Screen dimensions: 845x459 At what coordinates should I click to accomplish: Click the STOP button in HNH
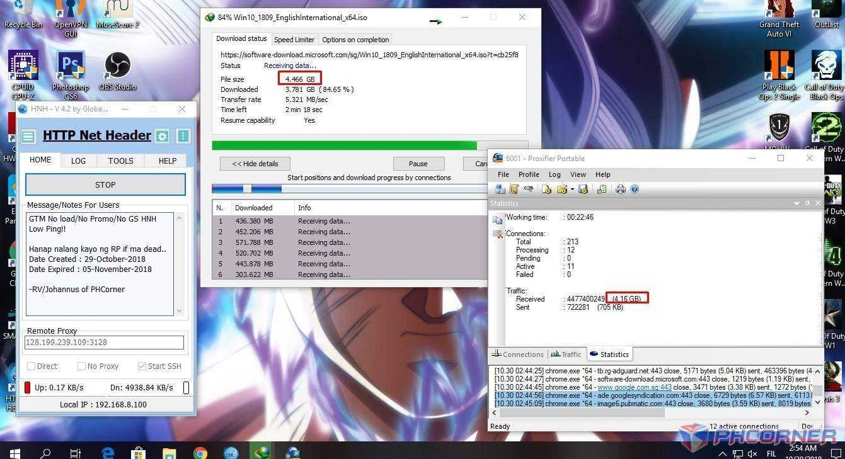coord(105,184)
